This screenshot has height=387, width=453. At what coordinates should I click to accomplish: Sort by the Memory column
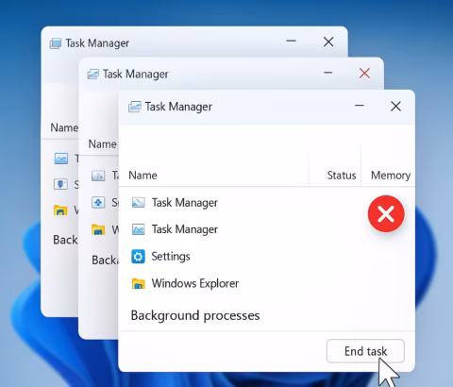coord(391,176)
